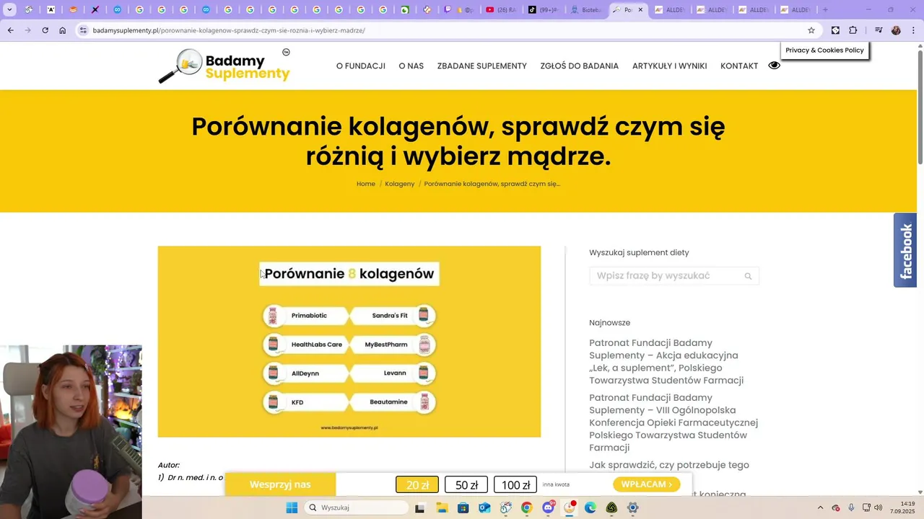Image resolution: width=924 pixels, height=519 pixels.
Task: Show hidden tray icons chevron
Action: click(819, 507)
